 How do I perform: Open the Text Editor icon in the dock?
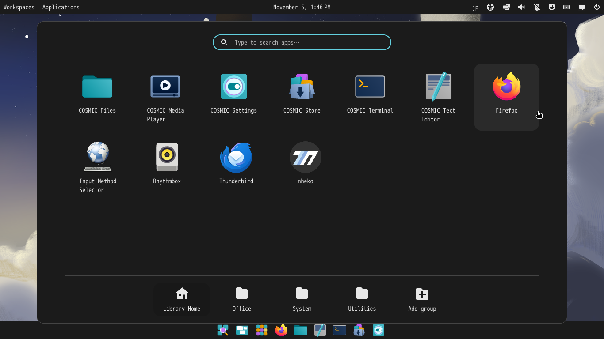[x=320, y=330]
